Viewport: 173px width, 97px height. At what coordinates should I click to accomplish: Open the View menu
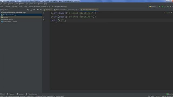click(x=5, y=4)
